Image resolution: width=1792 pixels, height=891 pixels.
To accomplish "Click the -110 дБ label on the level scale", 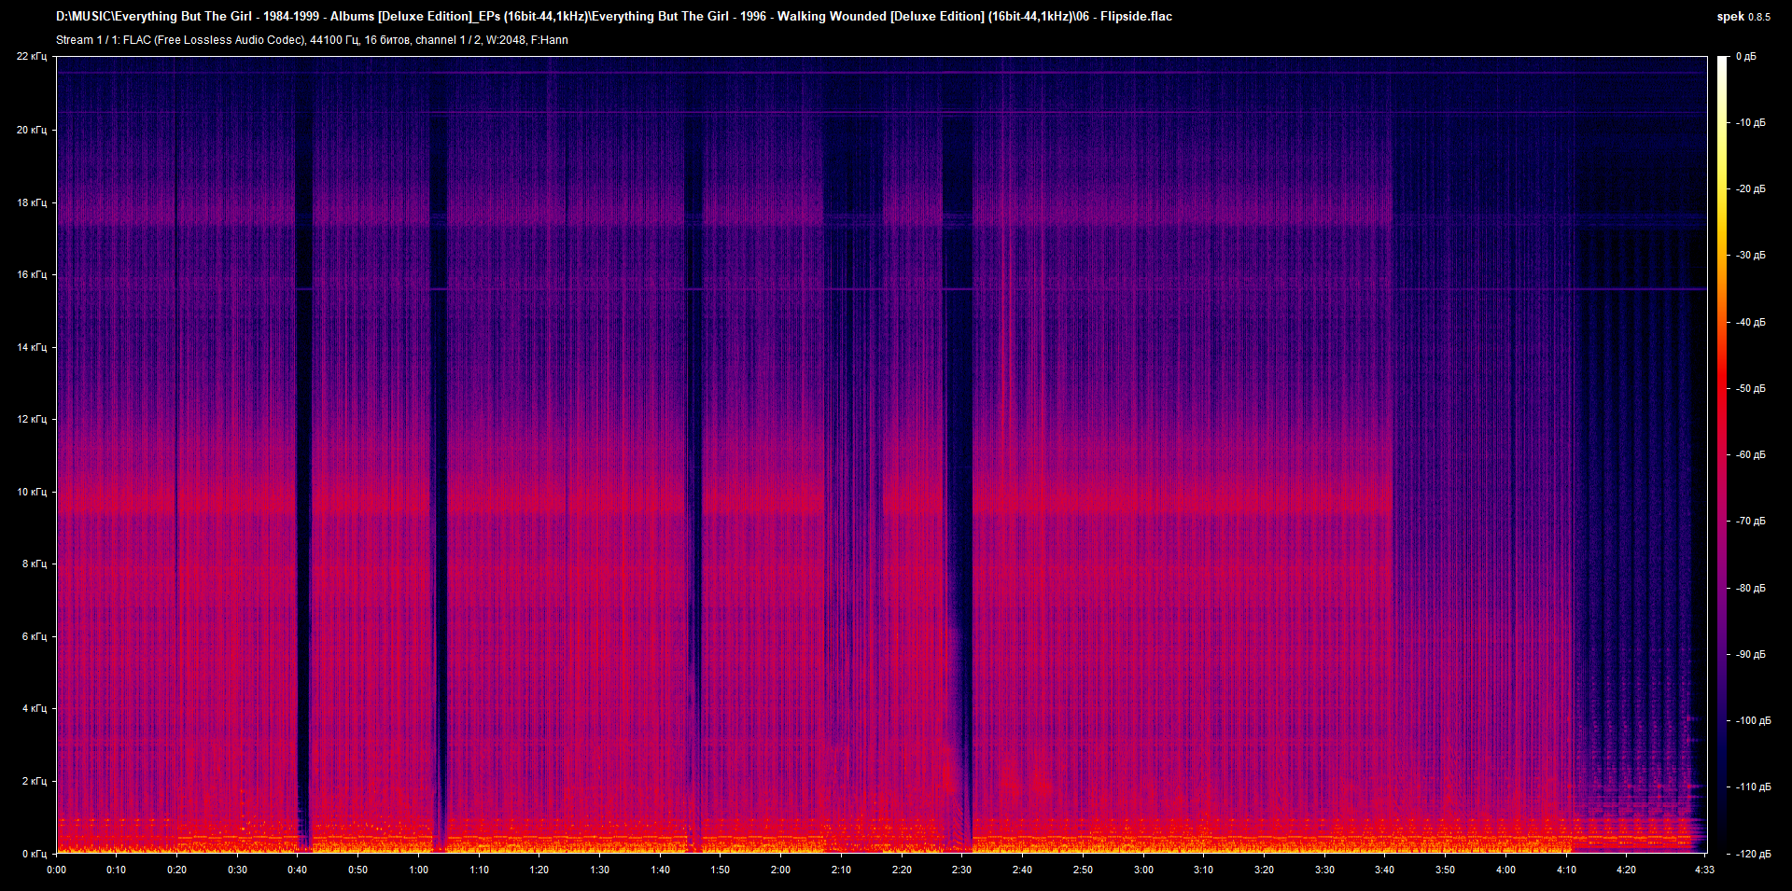I will tap(1753, 787).
